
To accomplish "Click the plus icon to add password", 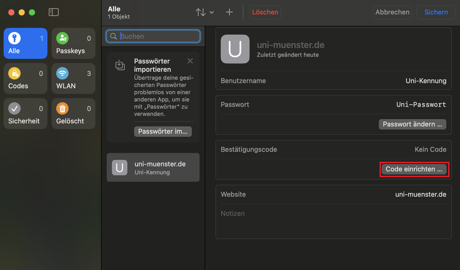I will tap(229, 12).
